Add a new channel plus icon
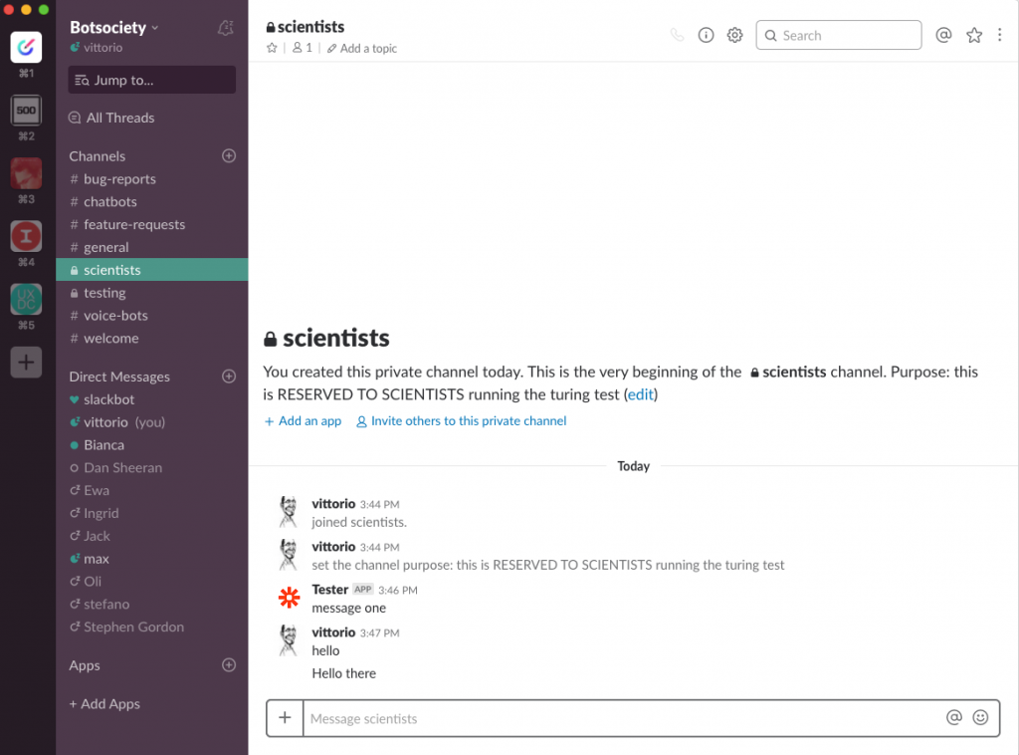Screen dimensions: 1019x755 pyautogui.click(x=229, y=156)
